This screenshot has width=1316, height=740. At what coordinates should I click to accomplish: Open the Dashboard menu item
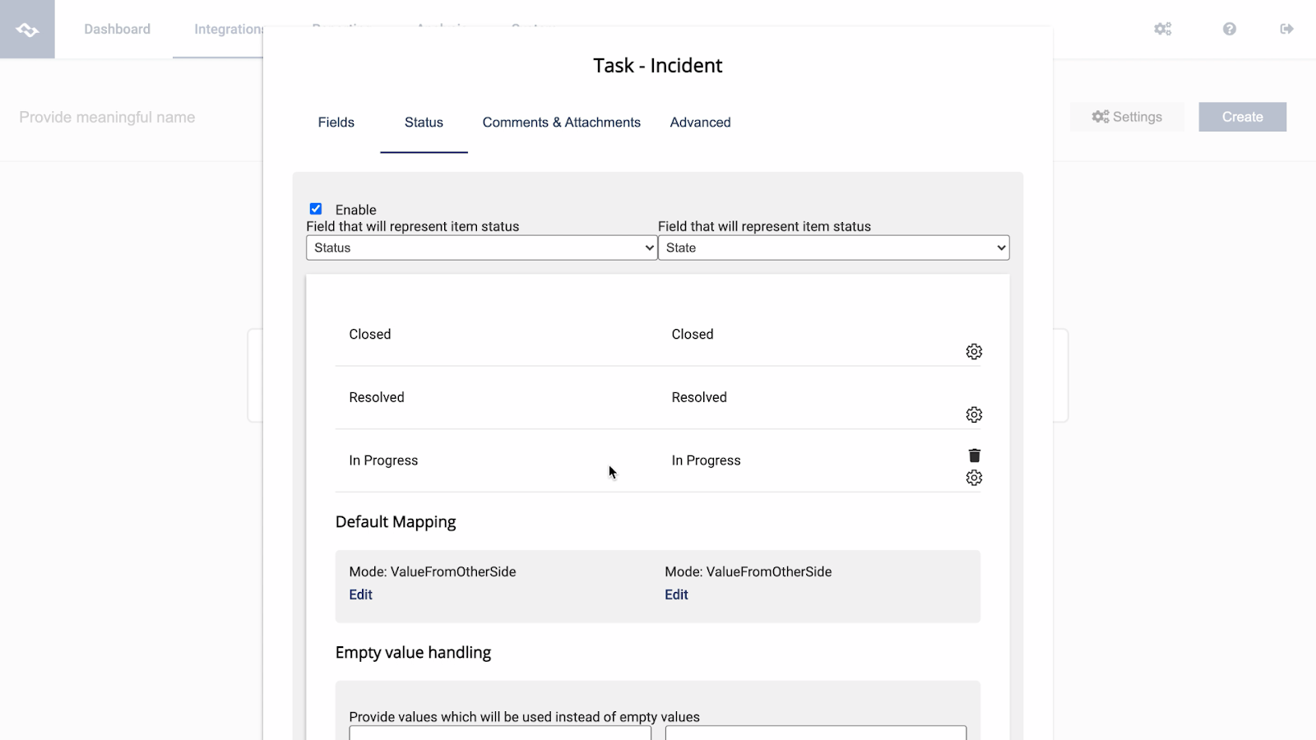(117, 29)
